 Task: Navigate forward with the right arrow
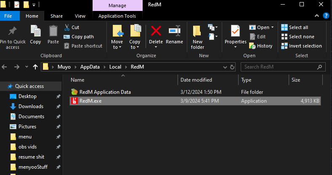[x=16, y=67]
